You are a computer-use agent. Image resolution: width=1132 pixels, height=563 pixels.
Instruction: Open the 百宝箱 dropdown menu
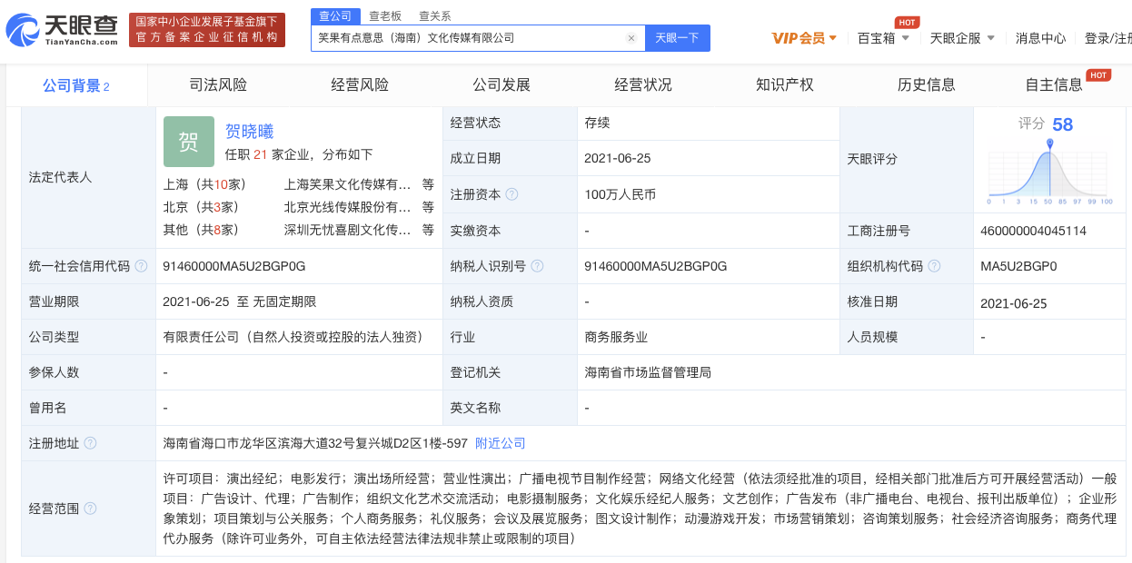click(883, 38)
